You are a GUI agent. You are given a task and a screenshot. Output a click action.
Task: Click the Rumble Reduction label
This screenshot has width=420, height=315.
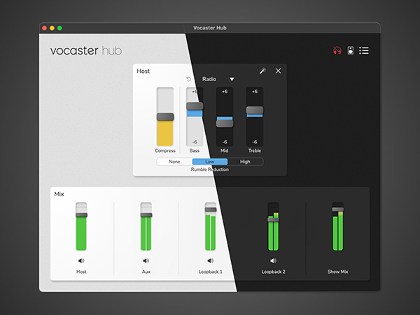210,169
